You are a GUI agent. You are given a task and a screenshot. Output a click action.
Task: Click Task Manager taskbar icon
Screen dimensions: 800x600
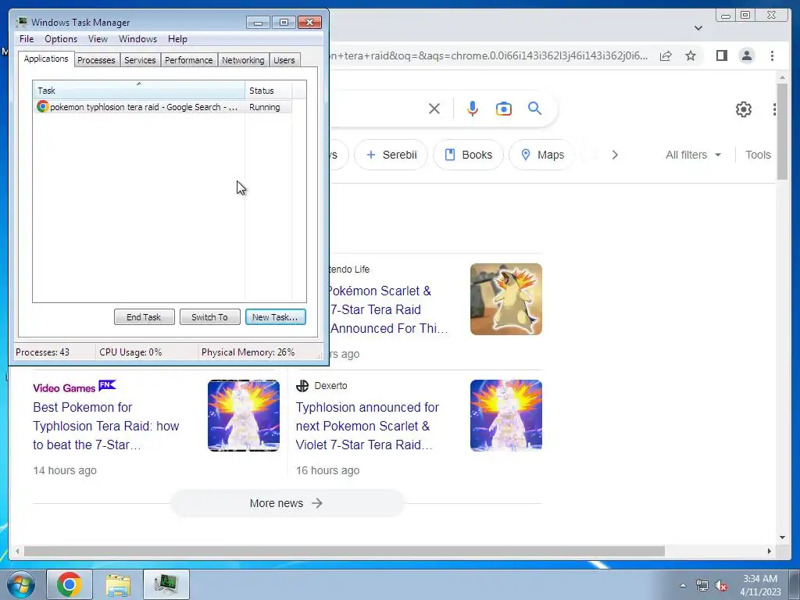166,584
